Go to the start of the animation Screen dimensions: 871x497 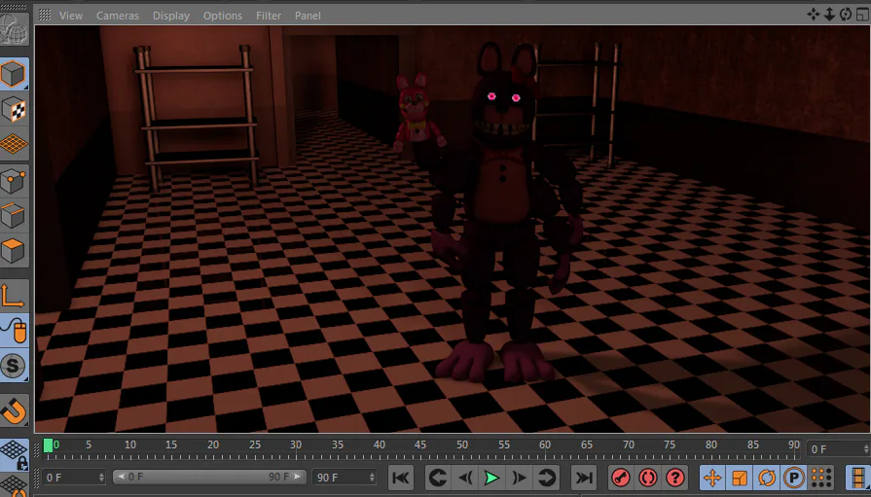click(401, 478)
